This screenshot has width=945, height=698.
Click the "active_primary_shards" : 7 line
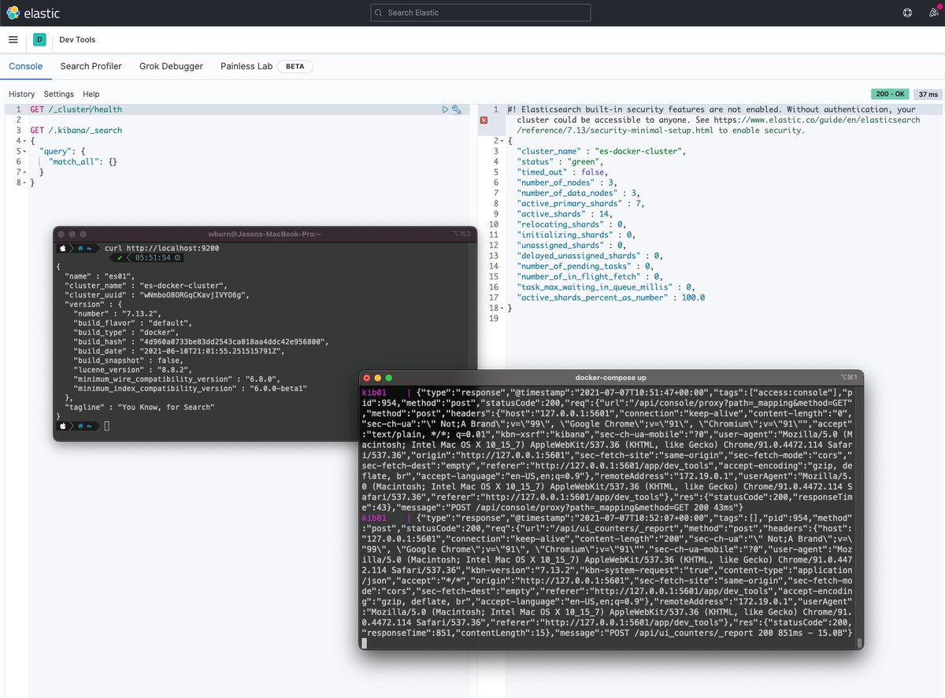click(580, 203)
